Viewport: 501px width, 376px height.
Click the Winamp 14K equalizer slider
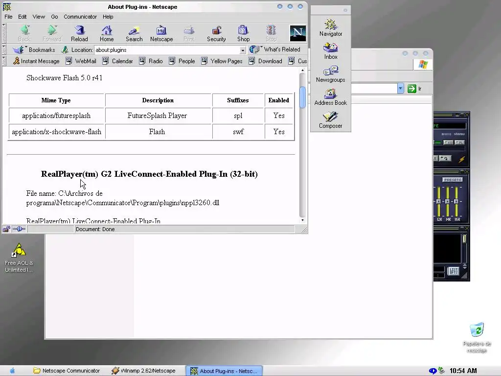447,201
